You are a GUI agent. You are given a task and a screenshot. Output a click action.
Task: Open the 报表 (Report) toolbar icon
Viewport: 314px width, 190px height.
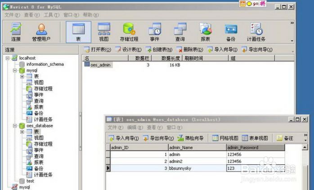tap(206, 32)
